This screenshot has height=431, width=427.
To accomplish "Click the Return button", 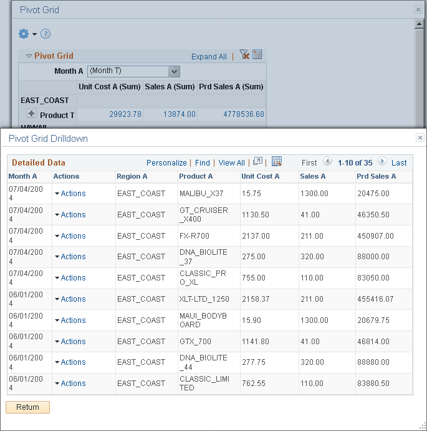I will [x=27, y=407].
